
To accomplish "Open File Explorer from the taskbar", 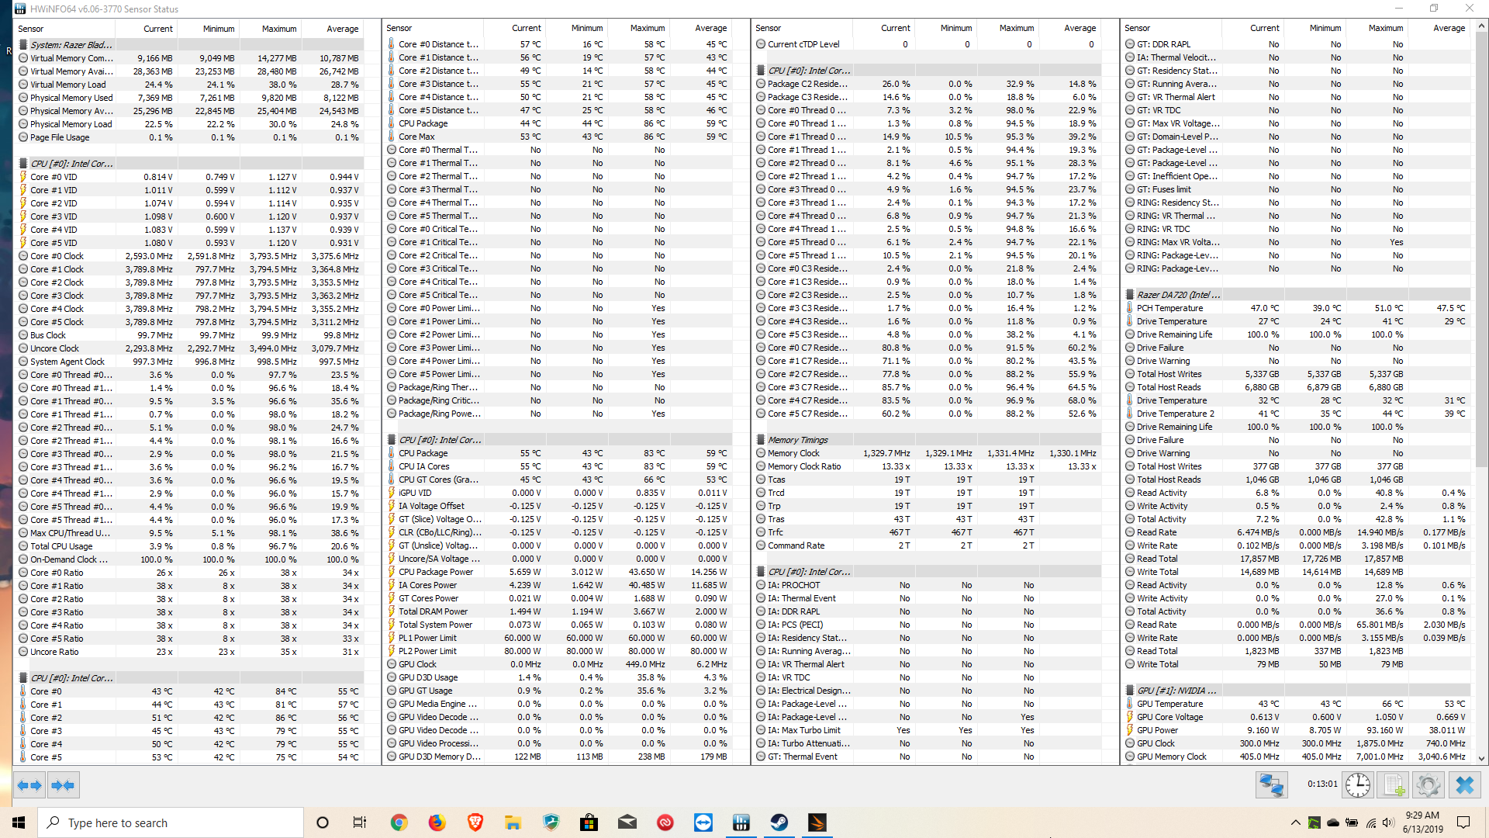I will coord(513,822).
